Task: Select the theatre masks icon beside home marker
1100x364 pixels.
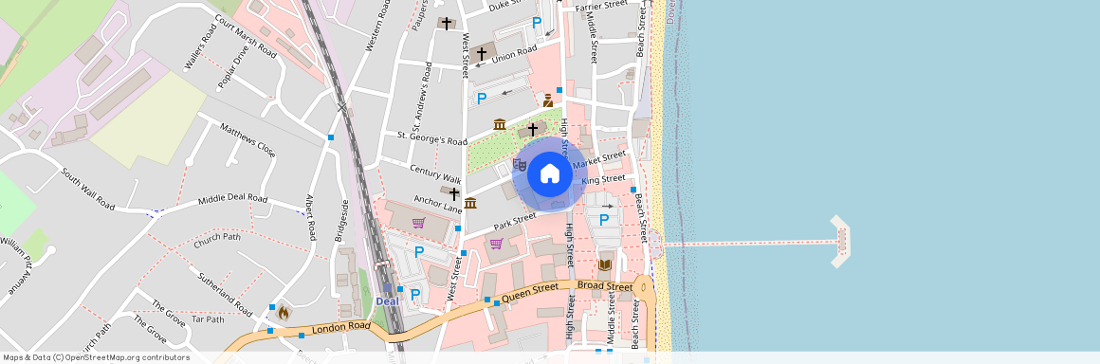Action: click(520, 165)
